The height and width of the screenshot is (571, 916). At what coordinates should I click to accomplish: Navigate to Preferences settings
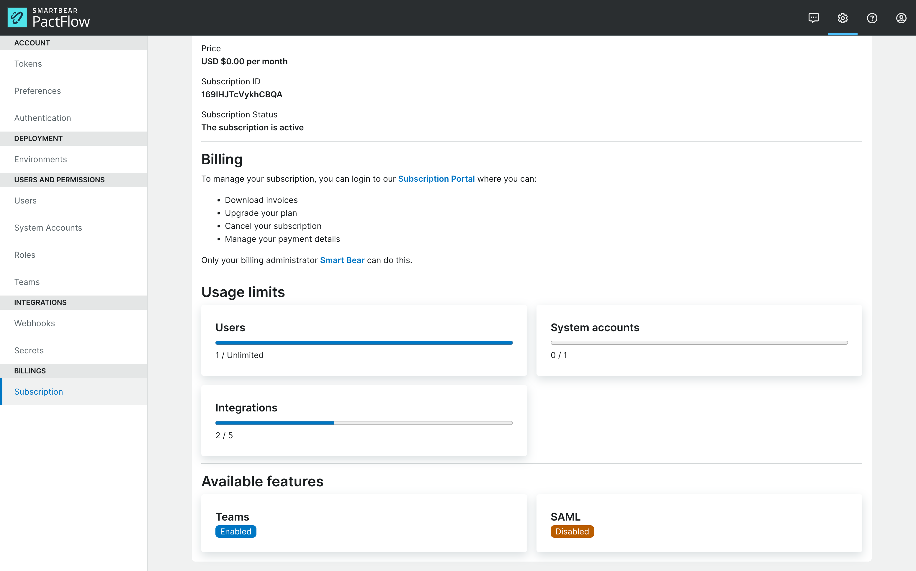coord(37,91)
